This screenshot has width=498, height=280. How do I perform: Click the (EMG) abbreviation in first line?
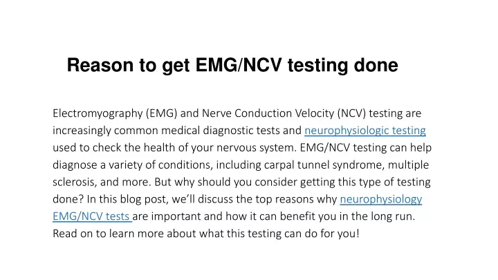162,113
